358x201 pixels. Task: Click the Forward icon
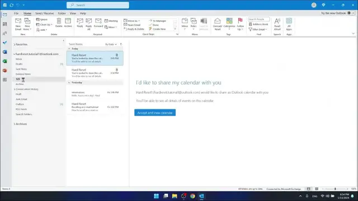(x=98, y=21)
